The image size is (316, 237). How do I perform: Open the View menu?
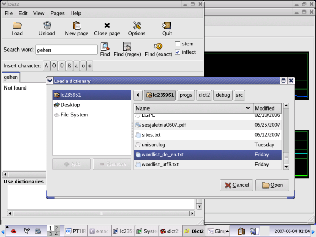pos(38,13)
